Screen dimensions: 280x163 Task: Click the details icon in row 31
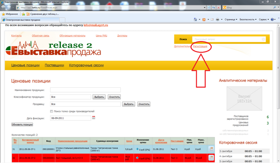pos(211,149)
